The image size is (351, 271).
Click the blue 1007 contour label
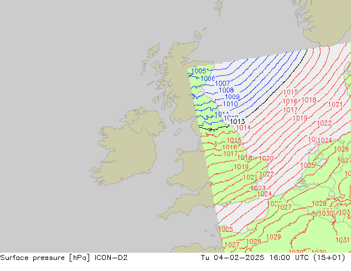[x=223, y=84]
